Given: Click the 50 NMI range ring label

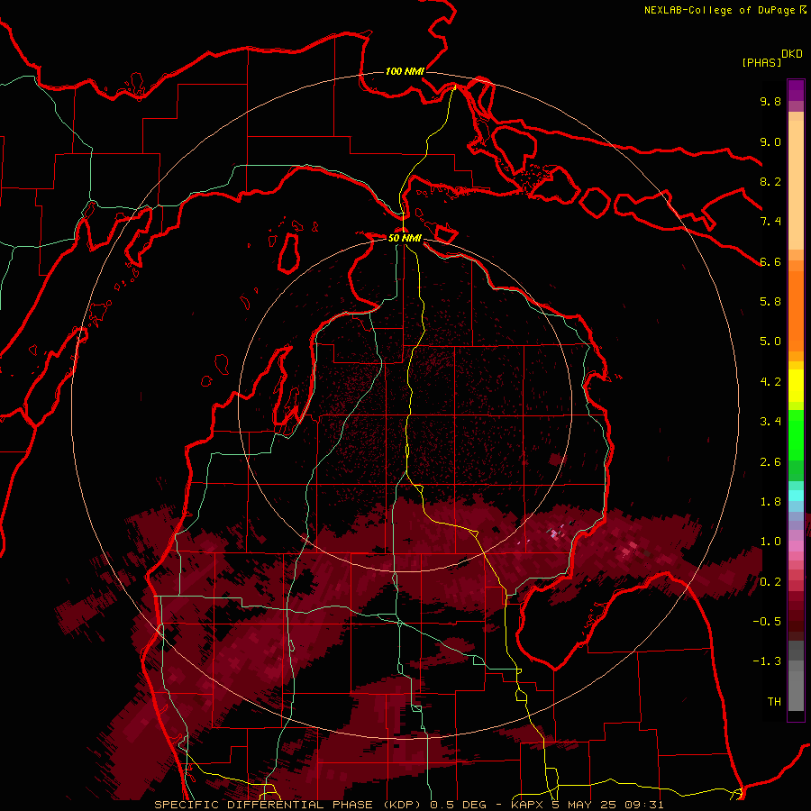Looking at the screenshot, I should (405, 238).
